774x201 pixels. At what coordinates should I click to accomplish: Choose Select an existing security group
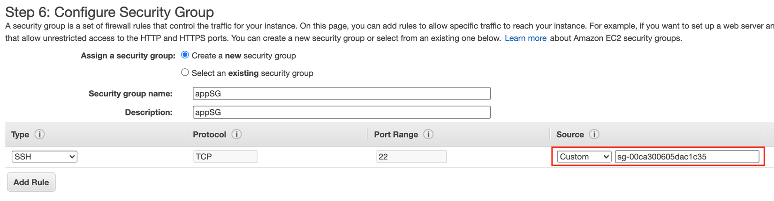pos(185,72)
